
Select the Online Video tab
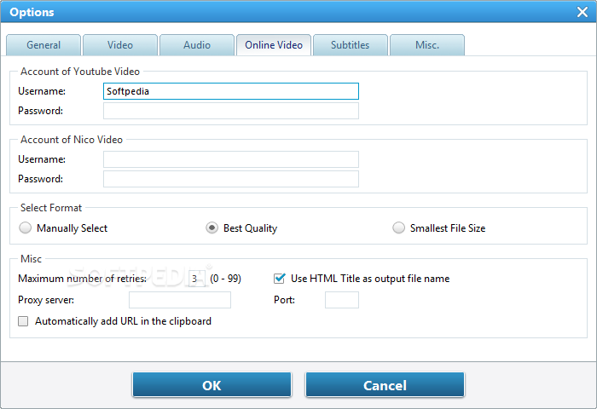click(274, 45)
